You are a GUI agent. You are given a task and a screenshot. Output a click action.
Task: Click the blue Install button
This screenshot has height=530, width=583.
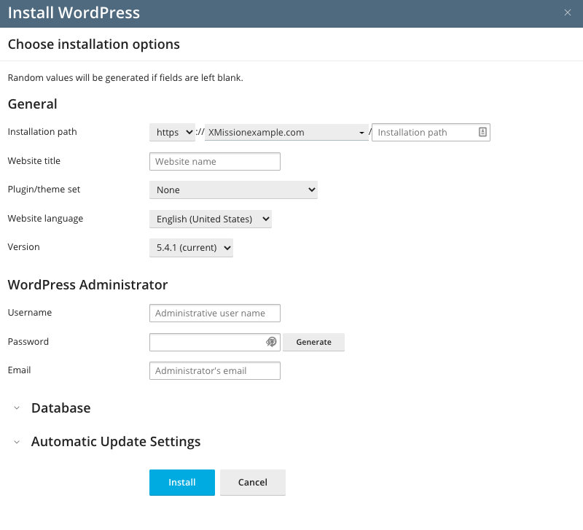[182, 482]
